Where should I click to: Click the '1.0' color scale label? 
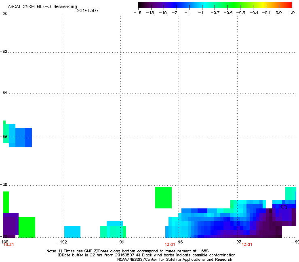(292, 13)
